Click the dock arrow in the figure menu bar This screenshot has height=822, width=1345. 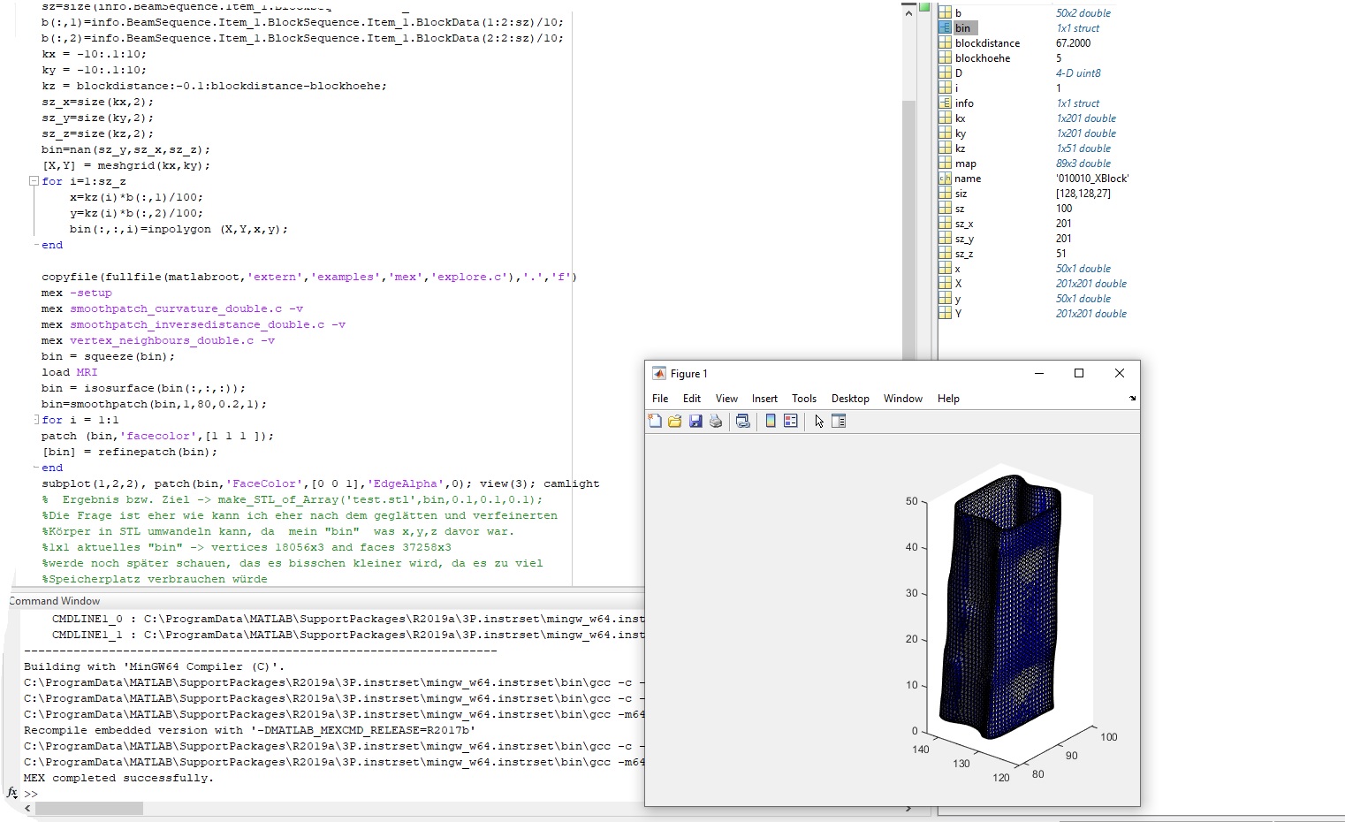(1132, 399)
